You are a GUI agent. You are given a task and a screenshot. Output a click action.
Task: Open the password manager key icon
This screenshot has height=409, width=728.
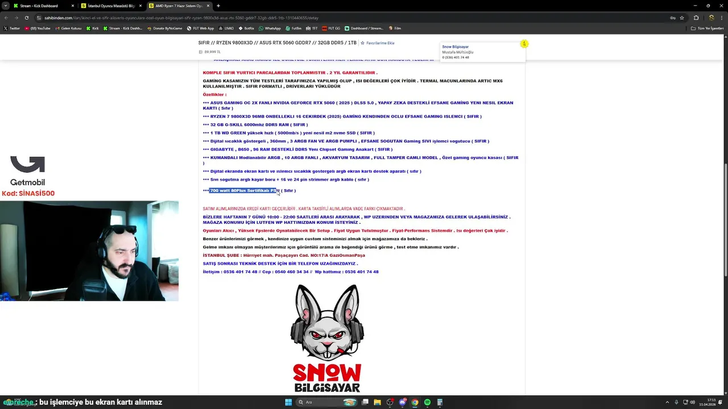672,18
